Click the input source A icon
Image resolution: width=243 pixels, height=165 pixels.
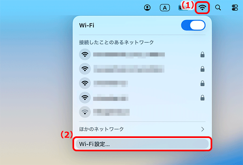[165, 8]
